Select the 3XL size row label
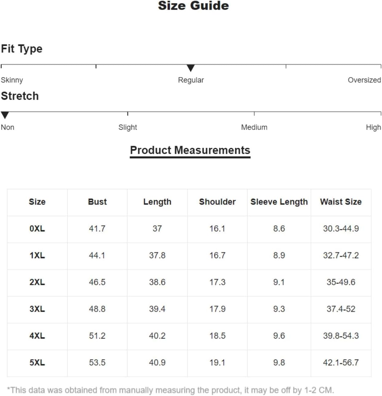The image size is (382, 396). (37, 309)
